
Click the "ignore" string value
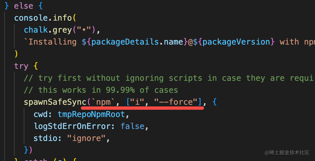(x=87, y=138)
